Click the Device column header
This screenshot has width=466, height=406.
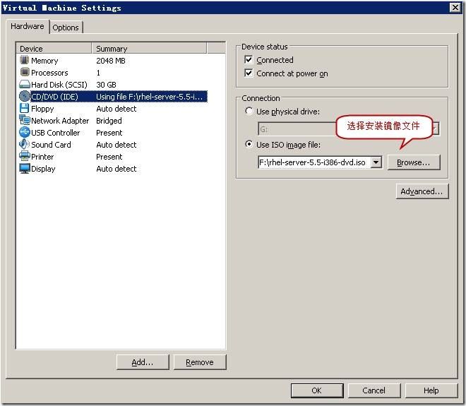click(x=54, y=49)
